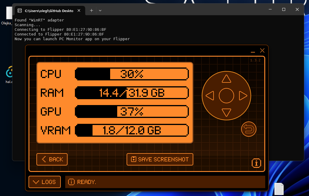Screen dimensions: 309x196
Task: Open the terminal tab dropdown chevron
Action: click(x=100, y=11)
